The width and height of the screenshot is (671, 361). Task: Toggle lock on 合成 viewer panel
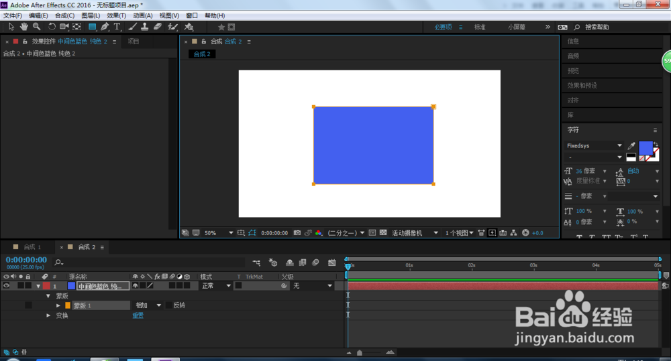coord(204,42)
